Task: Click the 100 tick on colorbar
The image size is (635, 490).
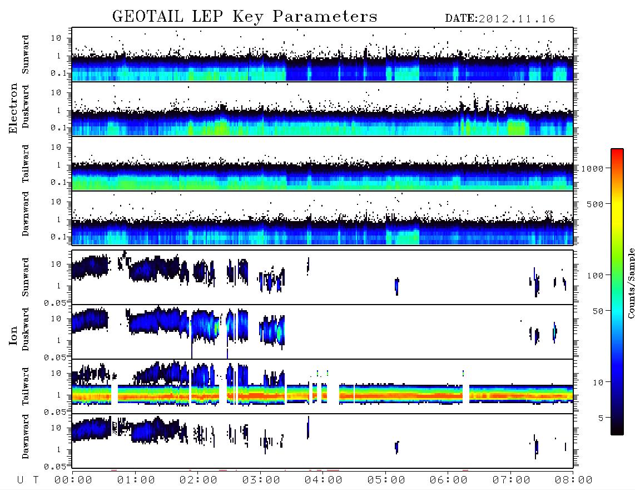Action: tap(595, 276)
